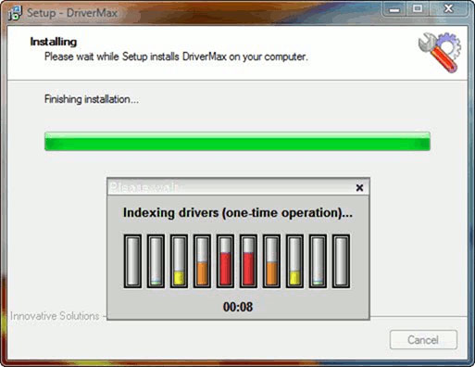
Task: Click the 00:08 elapsed timer
Action: pos(238,307)
